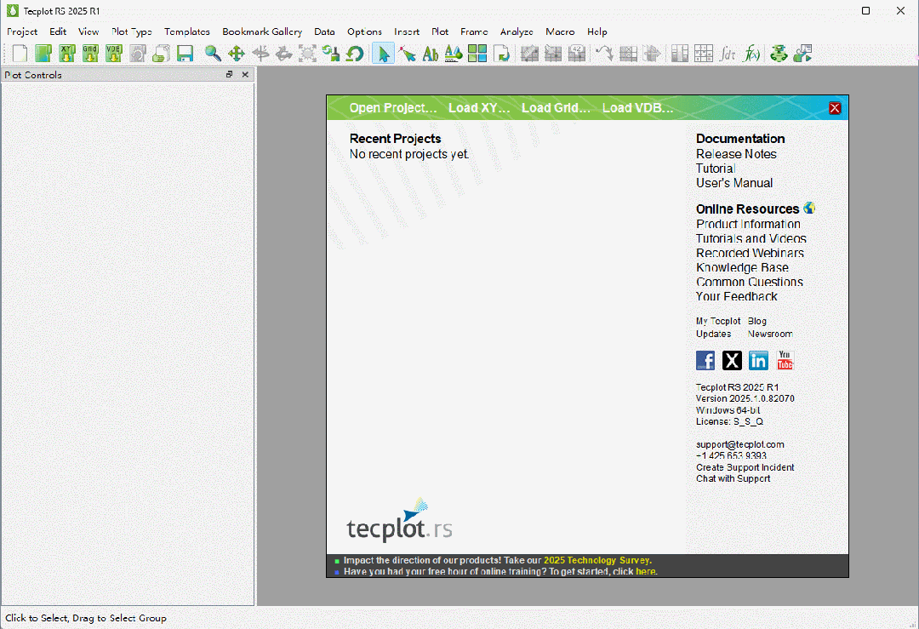This screenshot has height=629, width=919.
Task: Click the My Tecplot link
Action: point(718,321)
